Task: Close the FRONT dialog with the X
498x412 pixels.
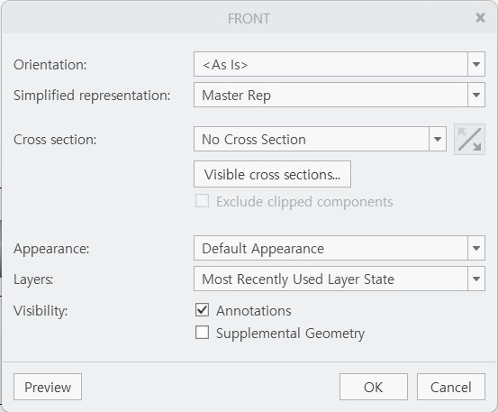Action: coord(480,17)
